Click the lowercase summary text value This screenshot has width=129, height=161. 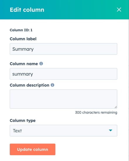pyautogui.click(x=23, y=74)
